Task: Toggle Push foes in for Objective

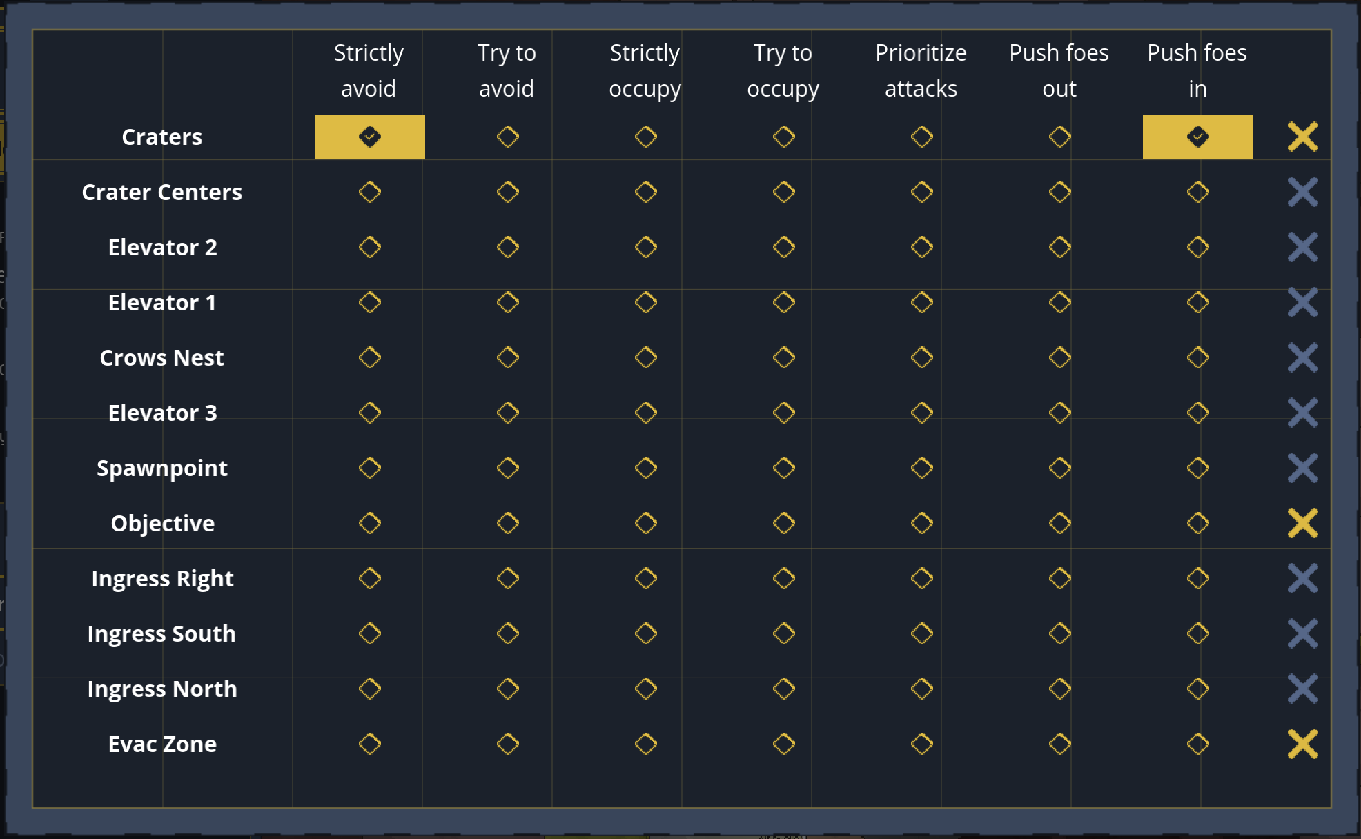Action: [x=1198, y=523]
